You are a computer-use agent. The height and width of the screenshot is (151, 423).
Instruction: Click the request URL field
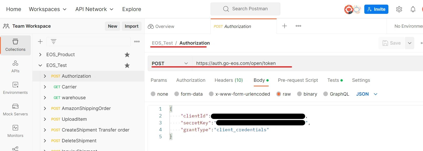click(x=307, y=63)
